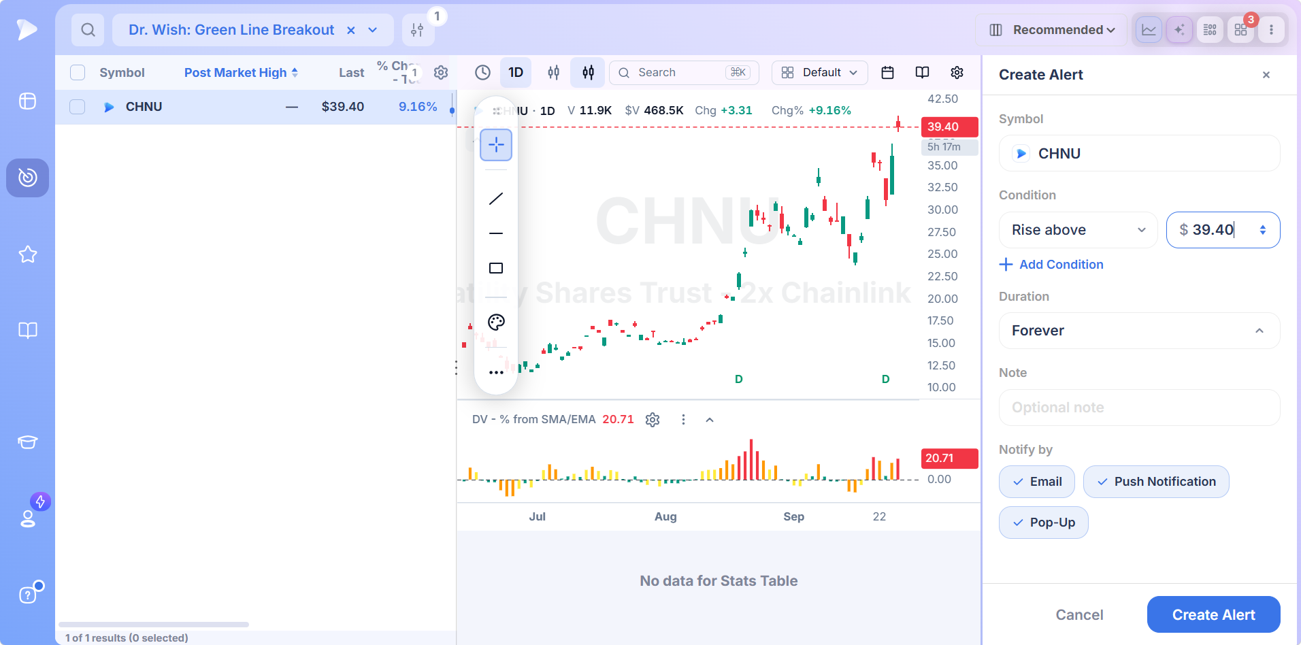Open the watchlist star in the sidebar
This screenshot has width=1301, height=645.
(27, 254)
